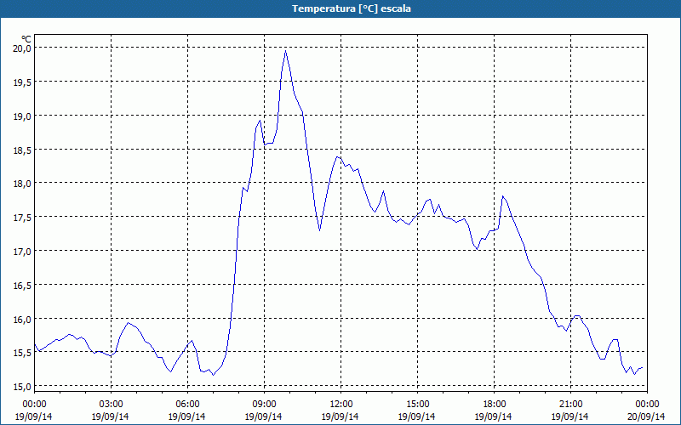Click the 09:00 time axis label
Screen dimensions: 681x425
pos(264,405)
